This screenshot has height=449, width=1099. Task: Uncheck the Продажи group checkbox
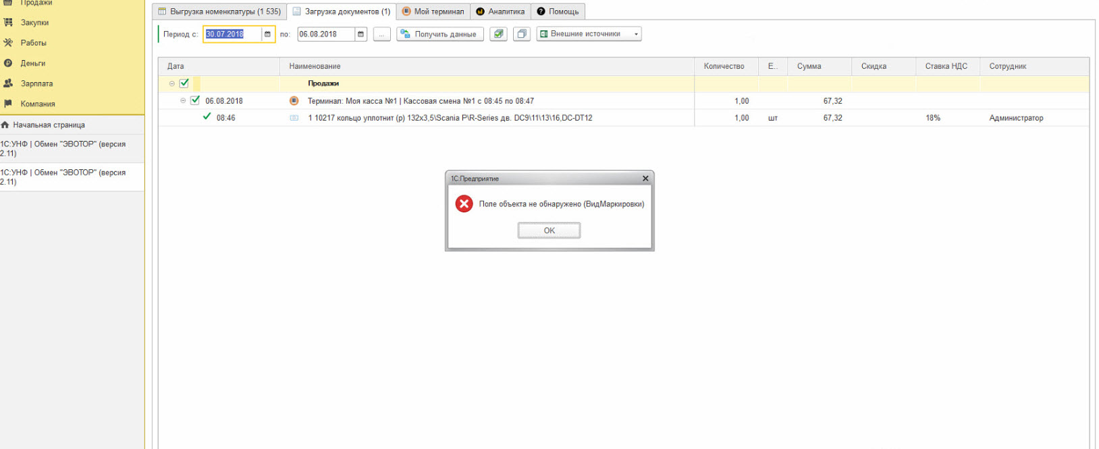(x=184, y=84)
